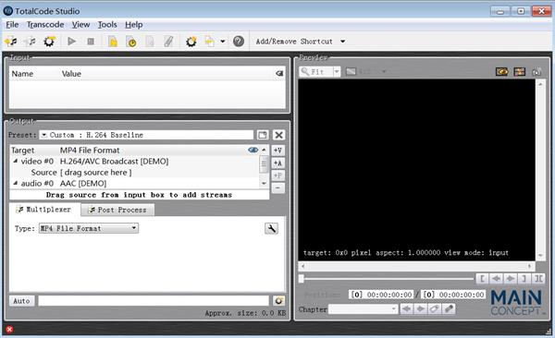This screenshot has height=338, width=555.
Task: Click the output tree scrollbar down arrow
Action: [x=264, y=184]
